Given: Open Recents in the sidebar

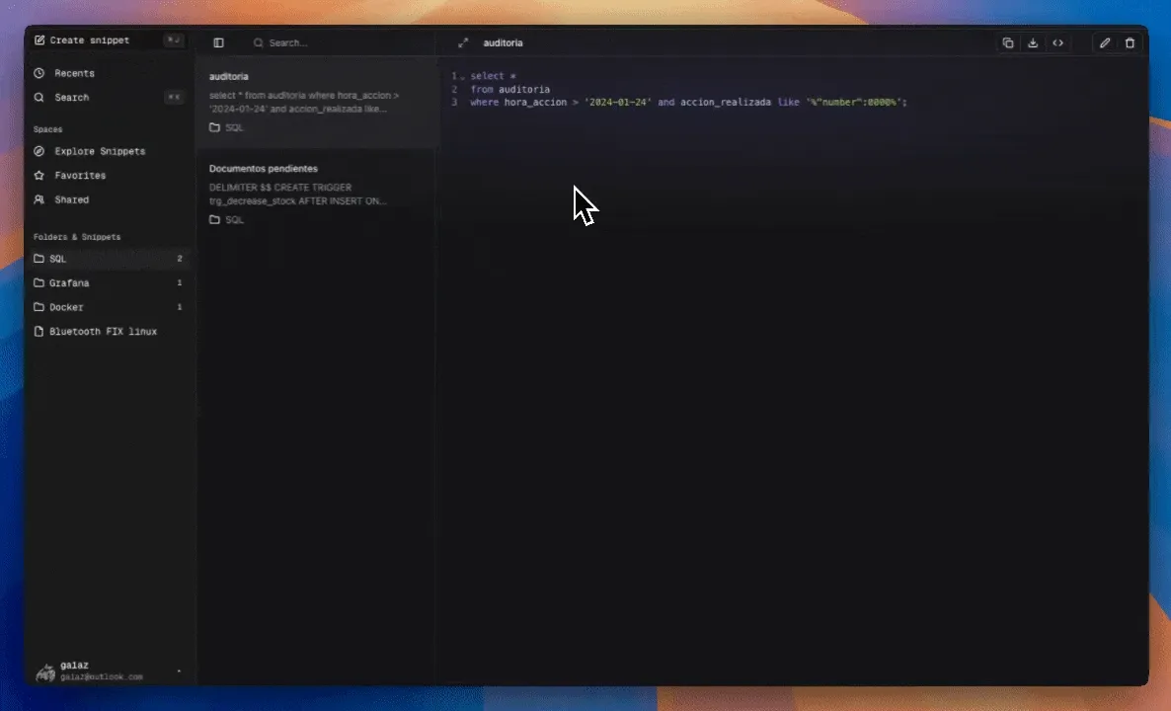Looking at the screenshot, I should 109,73.
